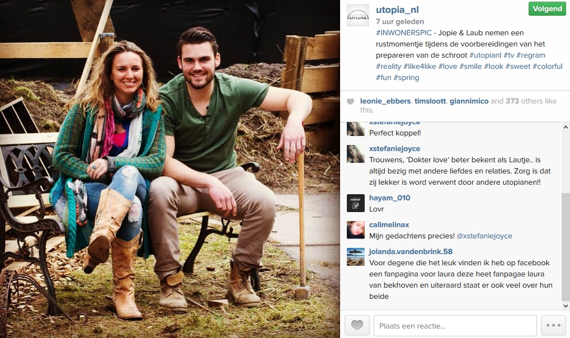Click the @xstefaniejoyce mention link
The image size is (570, 338).
coord(484,236)
